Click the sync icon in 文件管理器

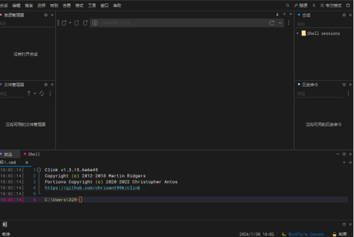point(42,93)
